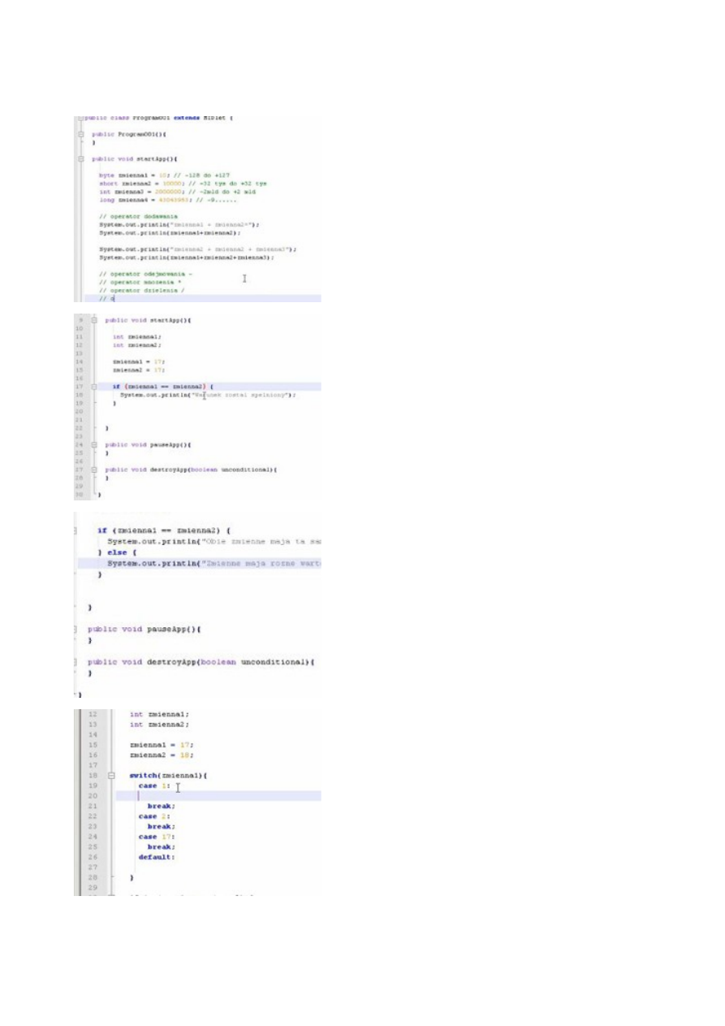Click the 'case 17:' label
This screenshot has width=725, height=1026.
click(157, 837)
